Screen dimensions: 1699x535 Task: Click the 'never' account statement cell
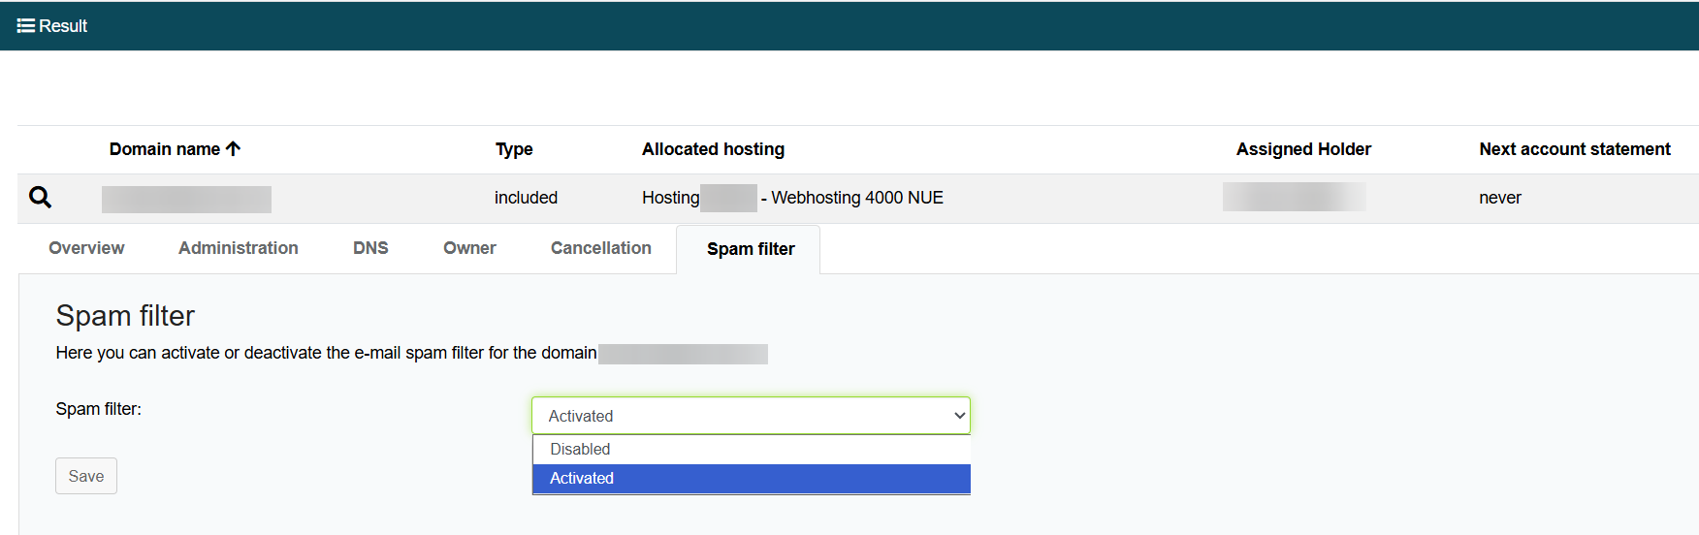click(1500, 198)
